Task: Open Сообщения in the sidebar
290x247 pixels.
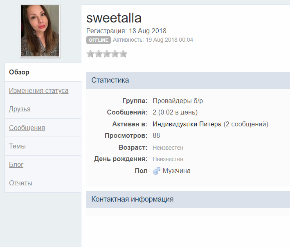Action: [27, 128]
